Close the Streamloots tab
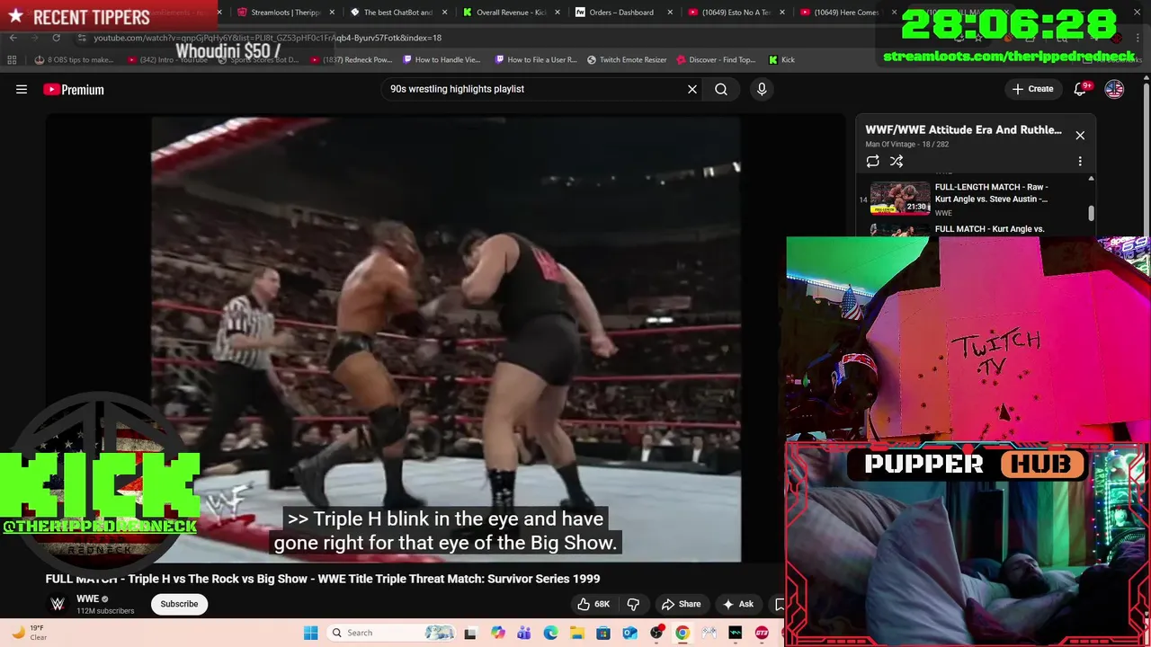 click(x=333, y=13)
